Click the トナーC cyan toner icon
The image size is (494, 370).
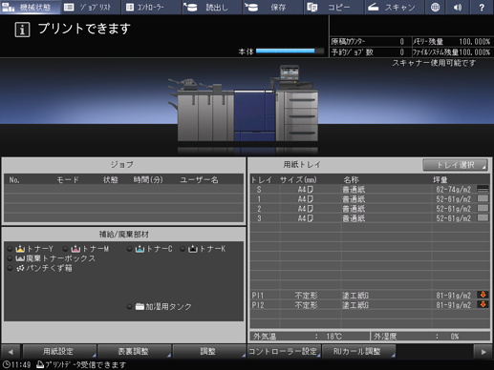point(140,249)
